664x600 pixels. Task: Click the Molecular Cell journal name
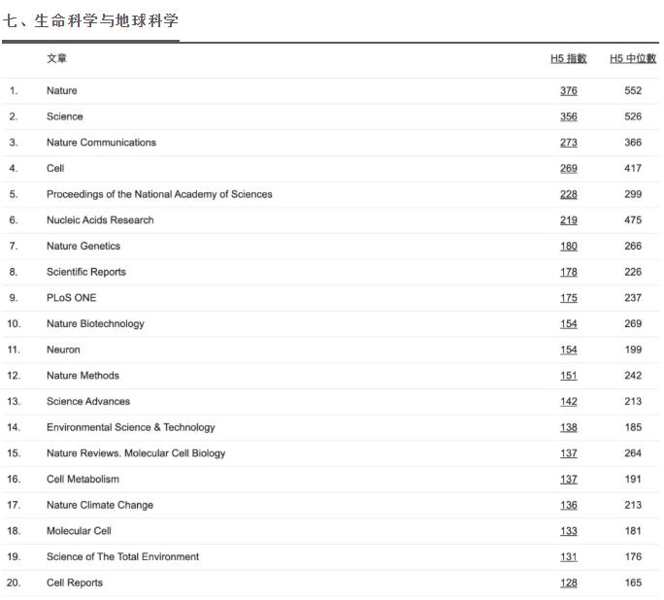click(79, 531)
